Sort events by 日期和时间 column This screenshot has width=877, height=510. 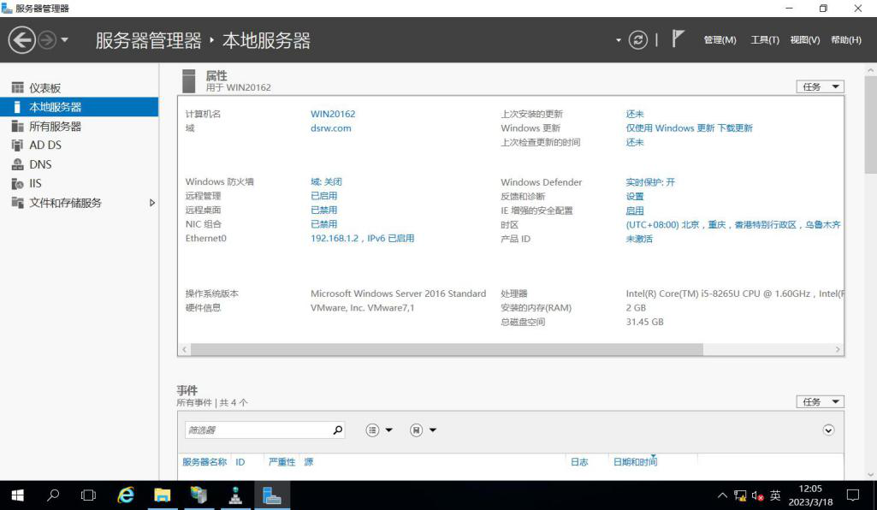pyautogui.click(x=636, y=462)
